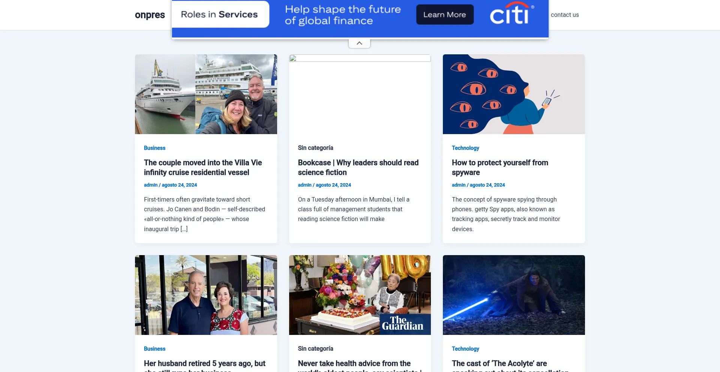Click the onpres site logo
The height and width of the screenshot is (372, 720).
[x=150, y=15]
